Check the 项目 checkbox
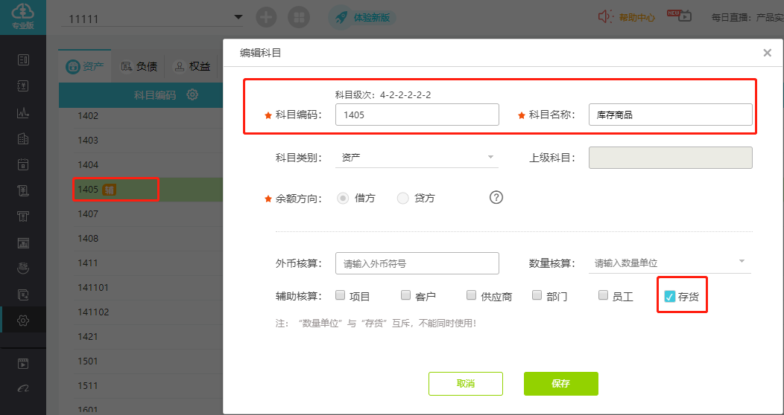784x415 pixels. (x=340, y=295)
